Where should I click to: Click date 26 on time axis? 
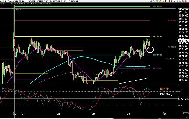pyautogui.click(x=15, y=114)
